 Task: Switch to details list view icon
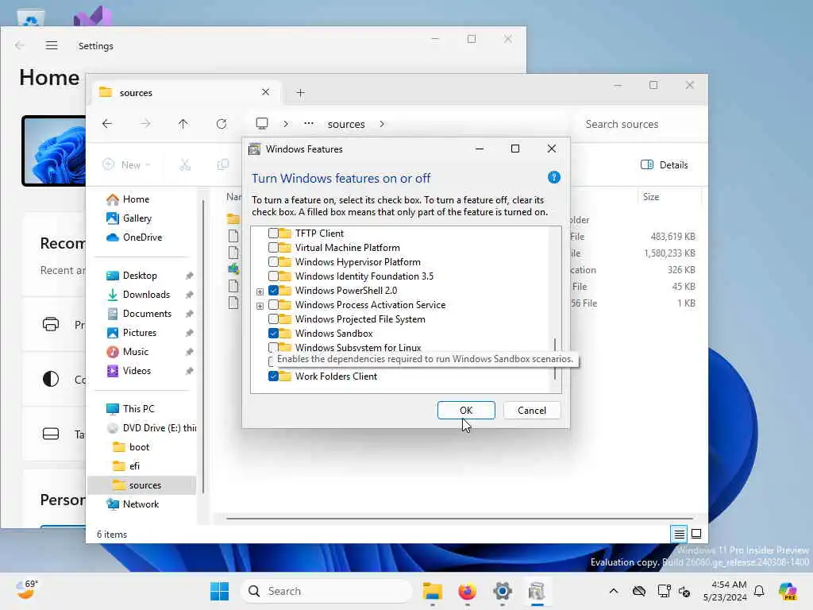679,534
